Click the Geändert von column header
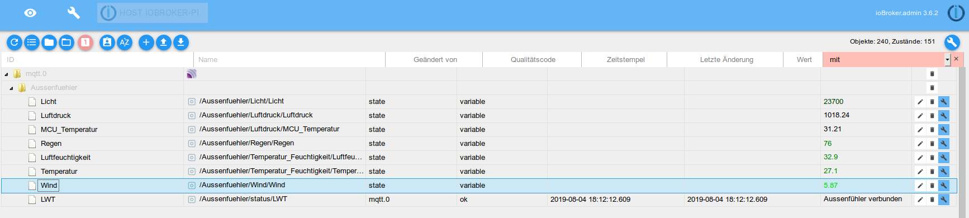 coord(435,60)
